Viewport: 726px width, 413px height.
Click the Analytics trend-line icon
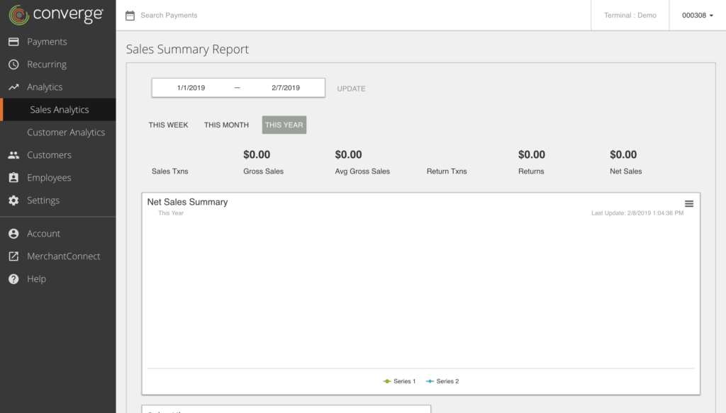pyautogui.click(x=13, y=87)
